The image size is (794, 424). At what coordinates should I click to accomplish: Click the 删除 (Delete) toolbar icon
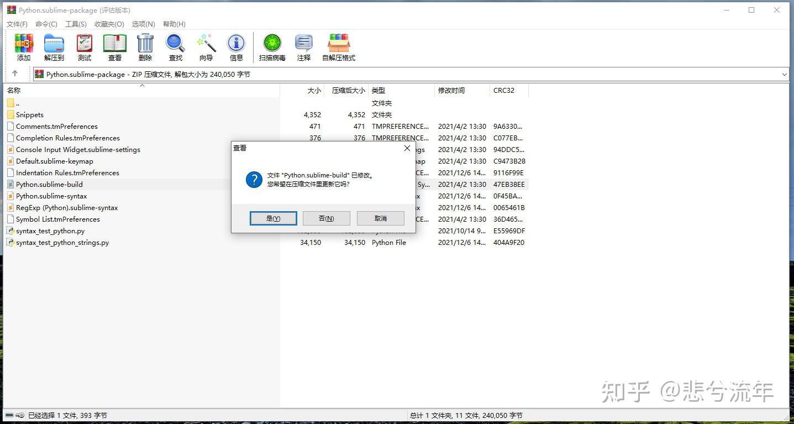pyautogui.click(x=144, y=47)
